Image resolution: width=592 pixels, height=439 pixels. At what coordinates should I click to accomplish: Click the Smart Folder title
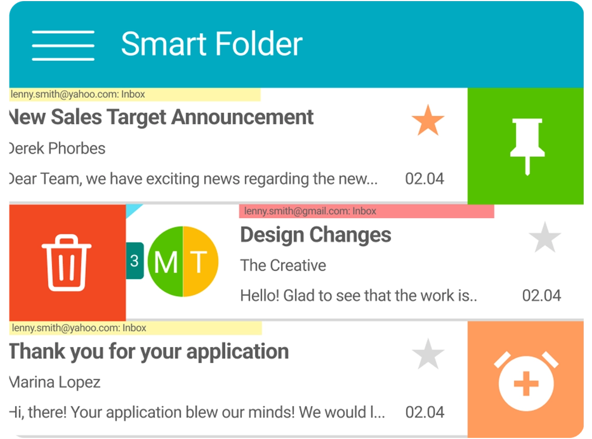click(x=211, y=44)
